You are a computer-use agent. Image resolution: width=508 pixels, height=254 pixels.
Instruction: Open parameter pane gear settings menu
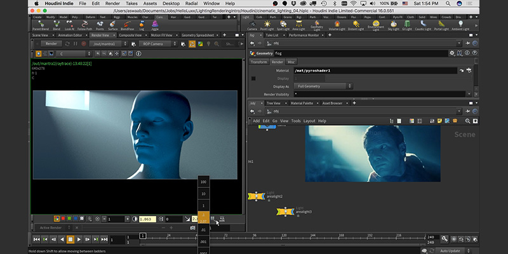click(x=452, y=53)
